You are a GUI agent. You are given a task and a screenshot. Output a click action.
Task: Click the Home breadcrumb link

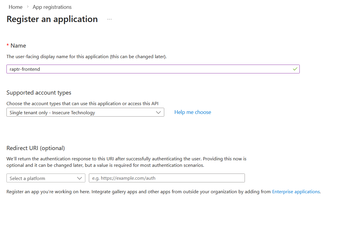click(x=16, y=7)
